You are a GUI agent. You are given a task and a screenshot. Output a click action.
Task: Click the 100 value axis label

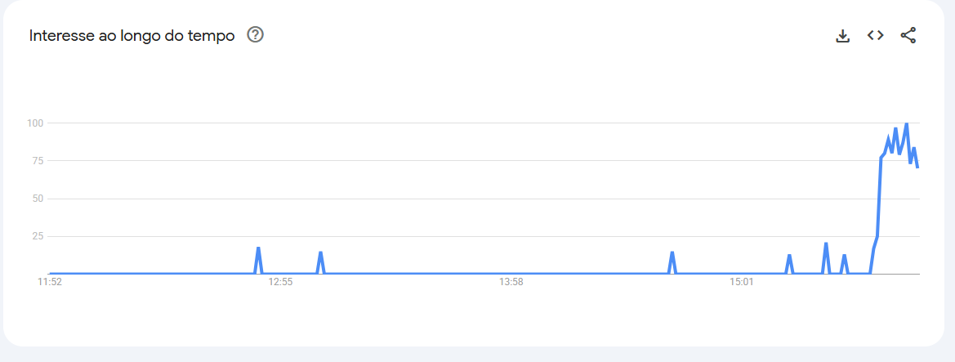coord(34,123)
